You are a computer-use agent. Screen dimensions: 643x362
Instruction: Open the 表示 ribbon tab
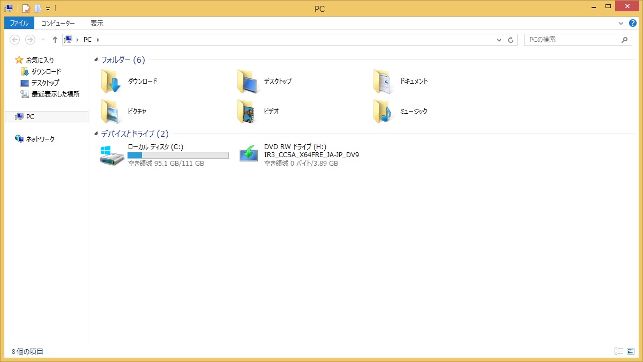pos(97,23)
